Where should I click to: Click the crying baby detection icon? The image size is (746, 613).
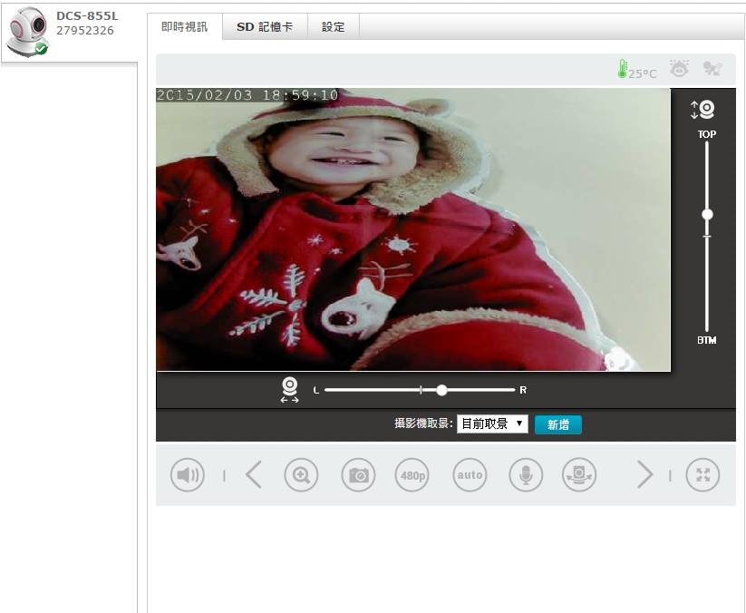678,68
